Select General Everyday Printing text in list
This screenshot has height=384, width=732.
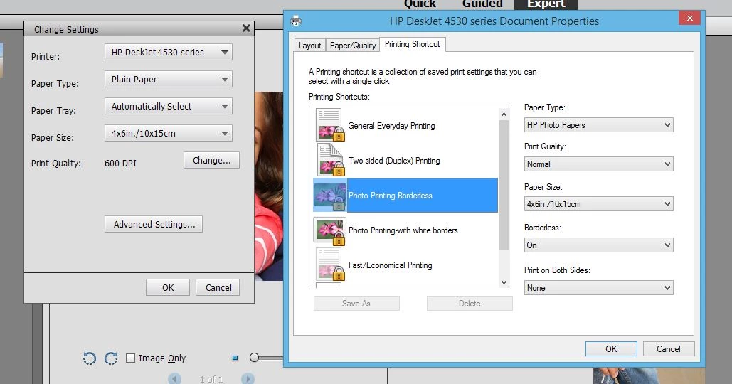pyautogui.click(x=391, y=126)
